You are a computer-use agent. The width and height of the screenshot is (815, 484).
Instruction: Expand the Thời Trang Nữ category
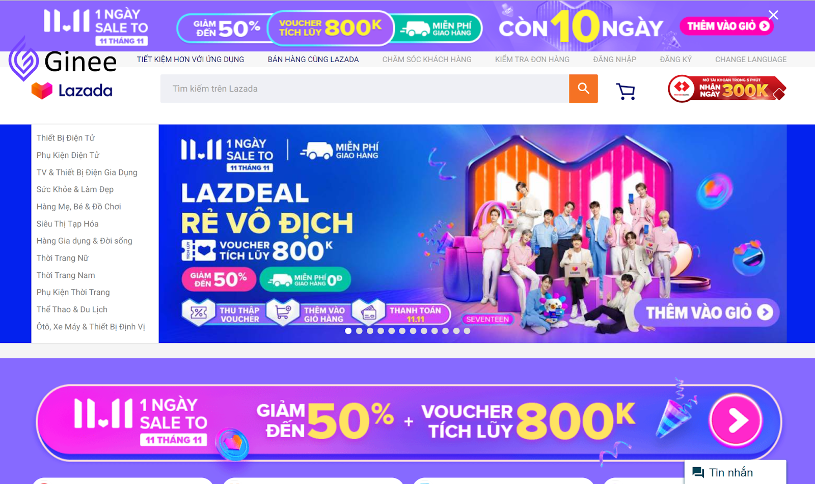pyautogui.click(x=63, y=258)
